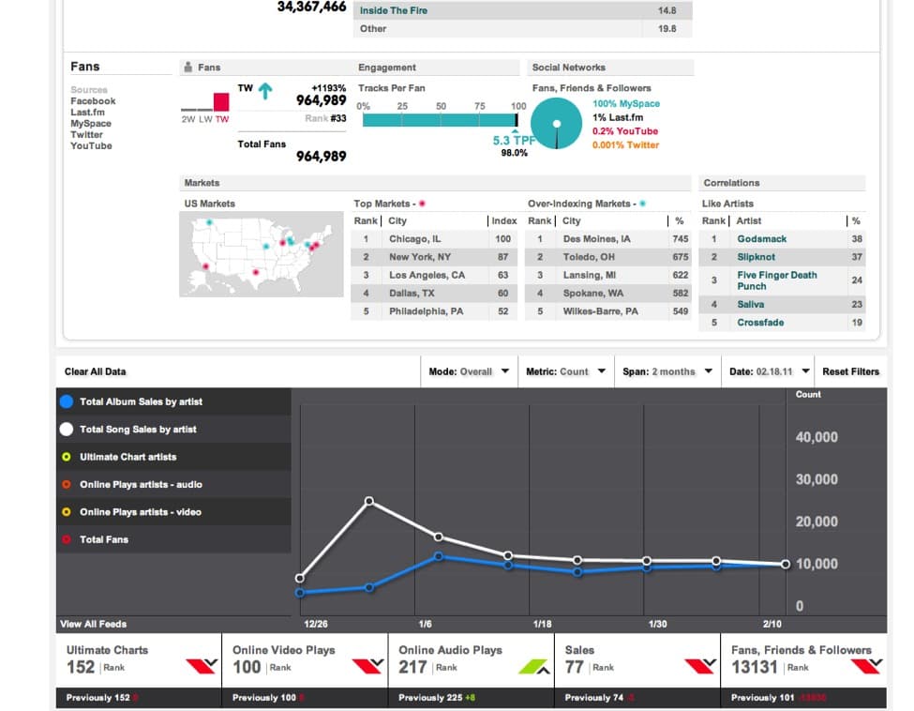
Task: Open the Date: 02.18.11 dropdown
Action: click(x=769, y=371)
